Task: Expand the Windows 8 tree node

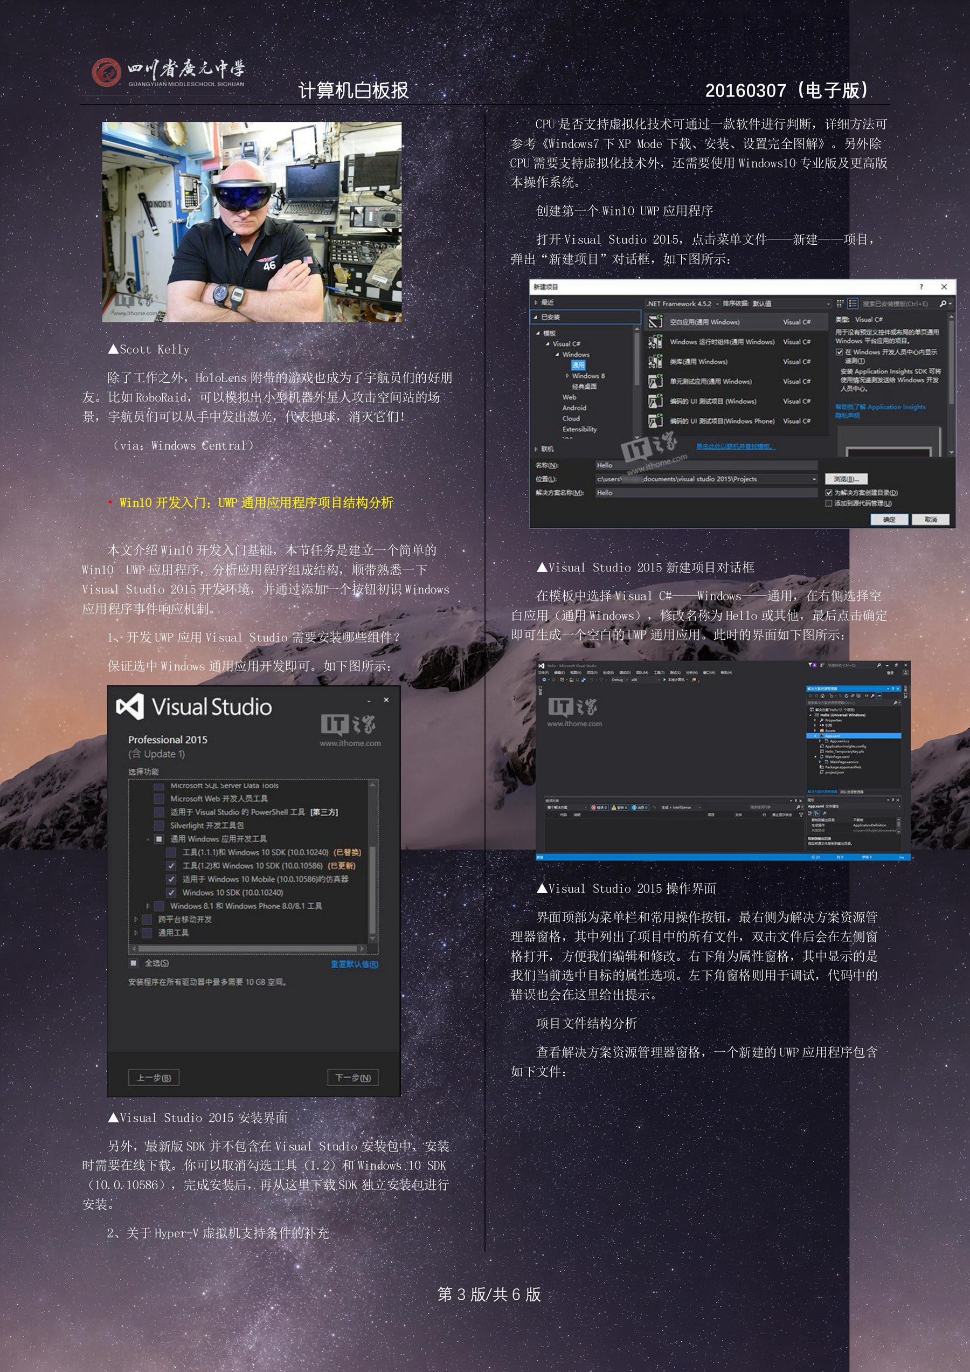Action: (x=567, y=376)
